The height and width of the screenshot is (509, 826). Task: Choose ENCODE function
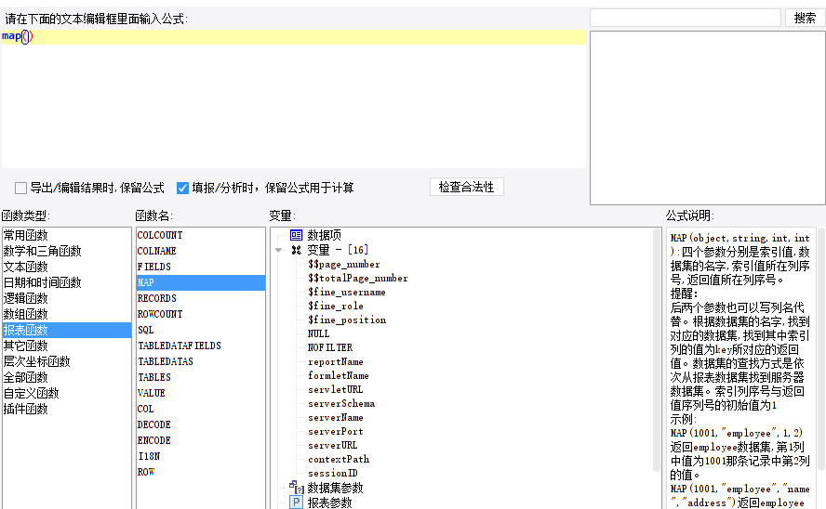click(x=200, y=440)
